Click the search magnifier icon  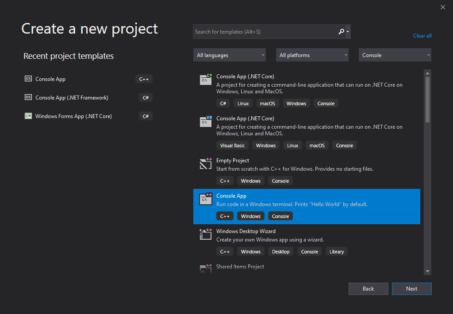tap(341, 32)
